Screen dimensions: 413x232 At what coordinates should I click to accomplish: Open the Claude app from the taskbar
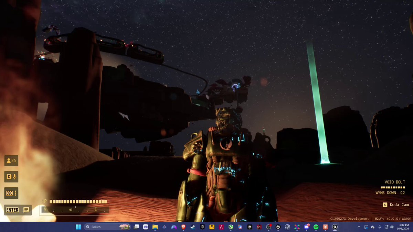(x=325, y=227)
